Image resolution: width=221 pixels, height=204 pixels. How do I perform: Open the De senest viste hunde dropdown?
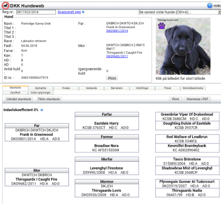tap(179, 12)
